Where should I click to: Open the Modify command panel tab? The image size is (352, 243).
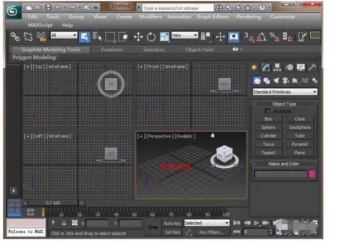pyautogui.click(x=266, y=67)
